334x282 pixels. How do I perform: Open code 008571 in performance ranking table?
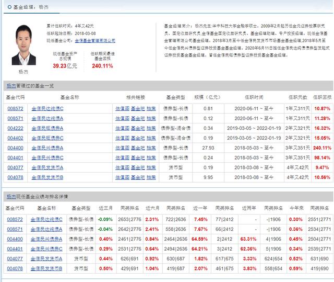[x=15, y=229]
